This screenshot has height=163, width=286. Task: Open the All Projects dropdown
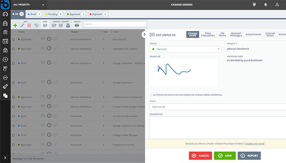(x=29, y=5)
